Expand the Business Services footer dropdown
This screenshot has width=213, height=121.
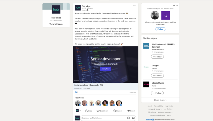click(165, 112)
